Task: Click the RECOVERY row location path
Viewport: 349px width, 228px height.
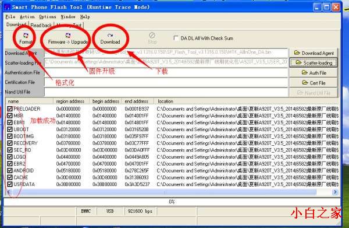Action: (248, 143)
